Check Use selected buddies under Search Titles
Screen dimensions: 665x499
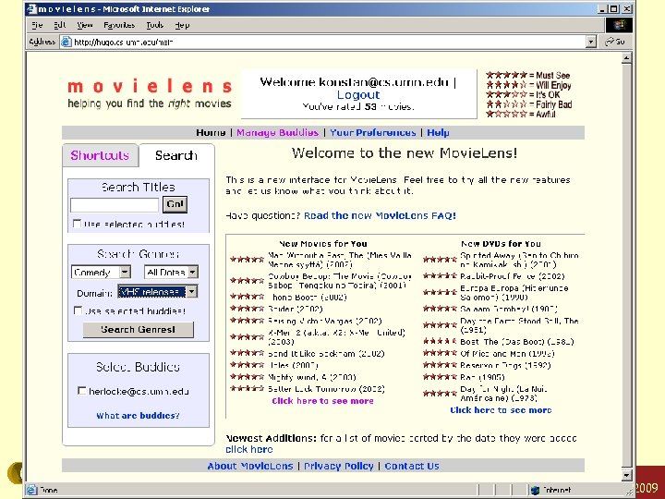(78, 224)
